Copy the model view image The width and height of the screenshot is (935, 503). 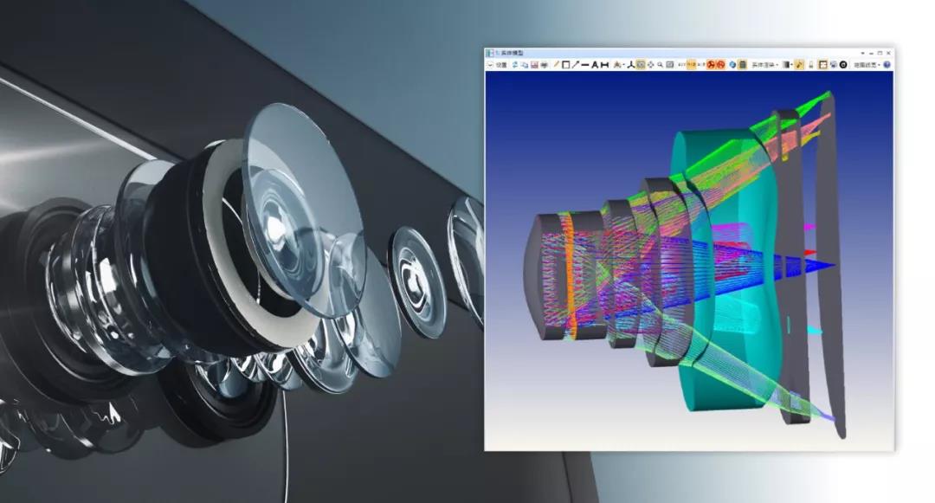click(524, 65)
